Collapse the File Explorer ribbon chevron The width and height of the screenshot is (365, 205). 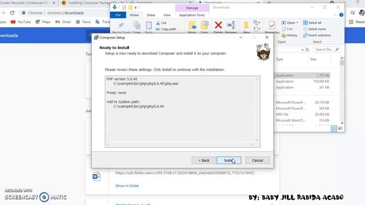click(x=335, y=15)
